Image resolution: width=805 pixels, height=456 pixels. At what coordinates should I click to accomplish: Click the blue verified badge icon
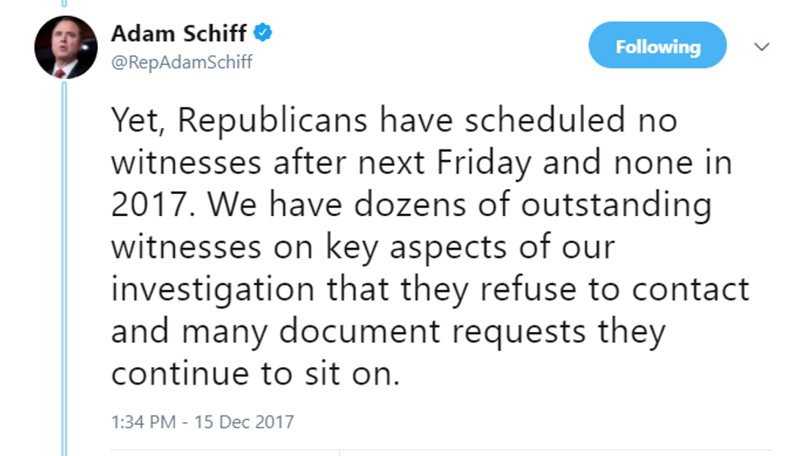tap(263, 33)
